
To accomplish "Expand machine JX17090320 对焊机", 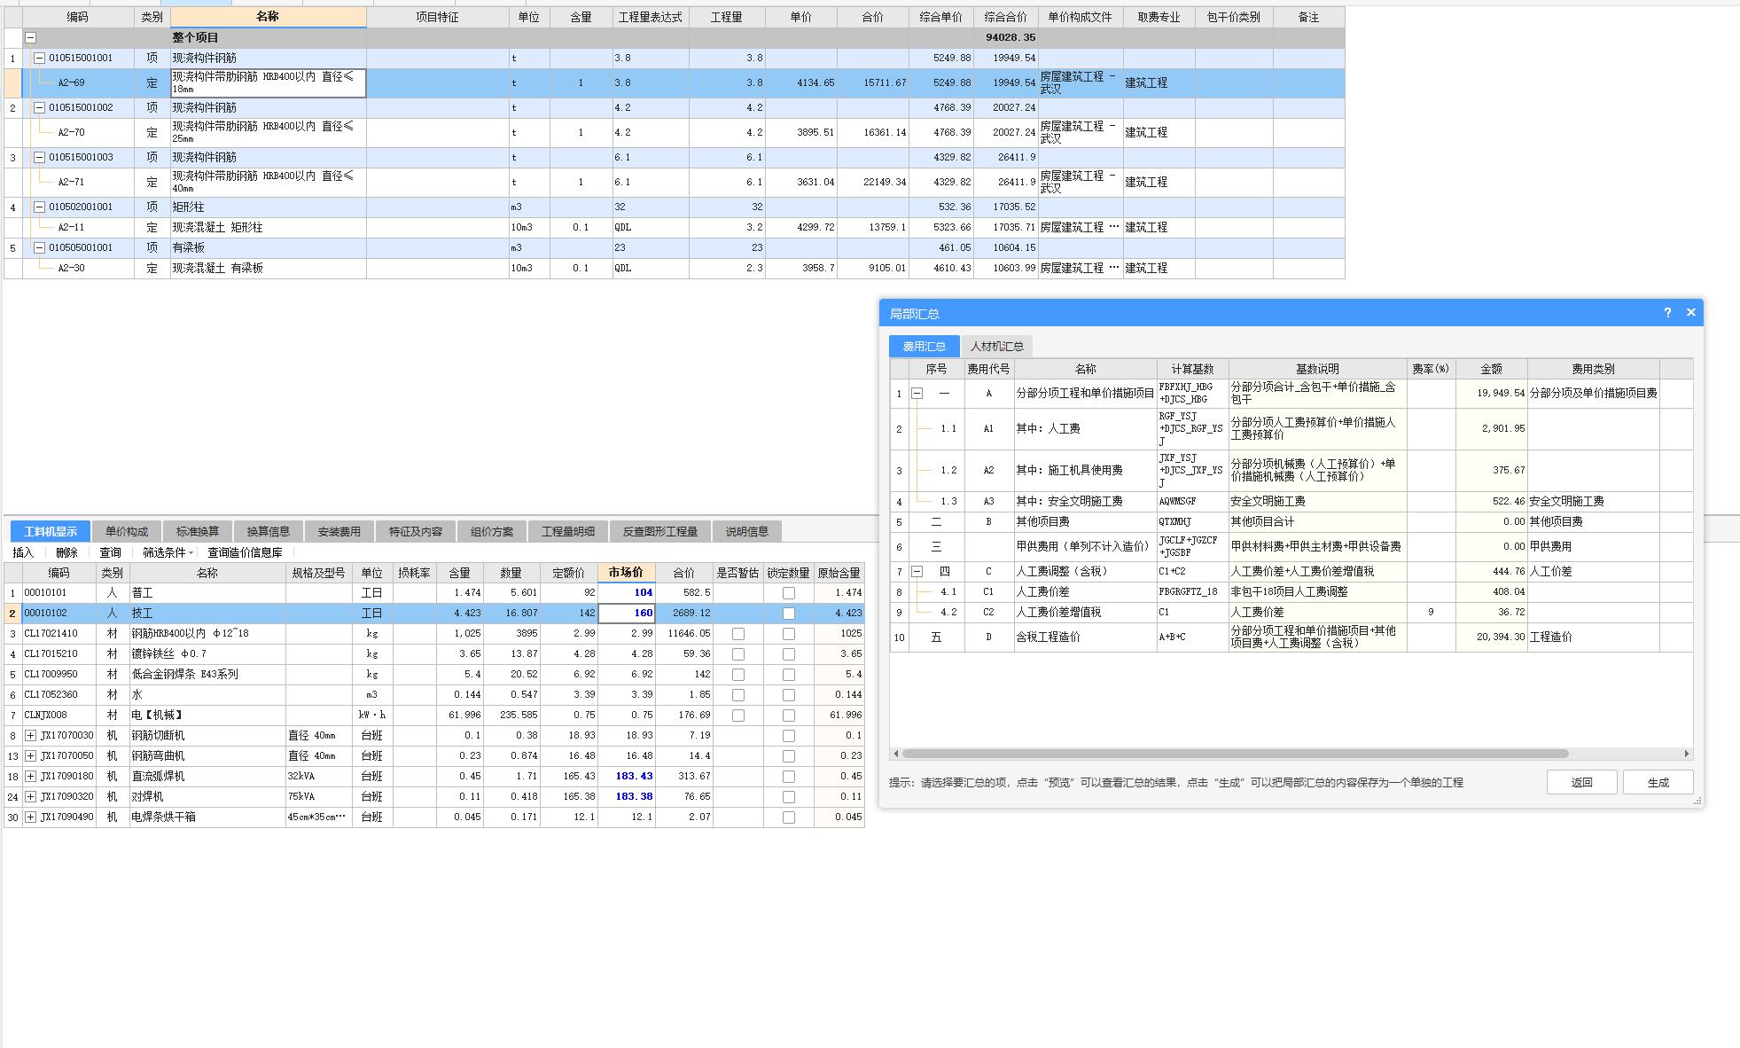I will [31, 796].
